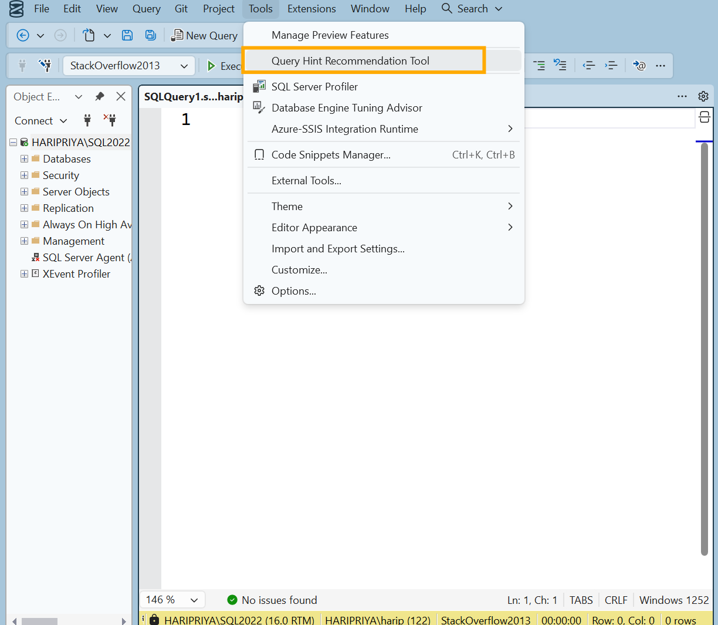This screenshot has width=718, height=625.
Task: Open the Query menu
Action: pos(147,9)
